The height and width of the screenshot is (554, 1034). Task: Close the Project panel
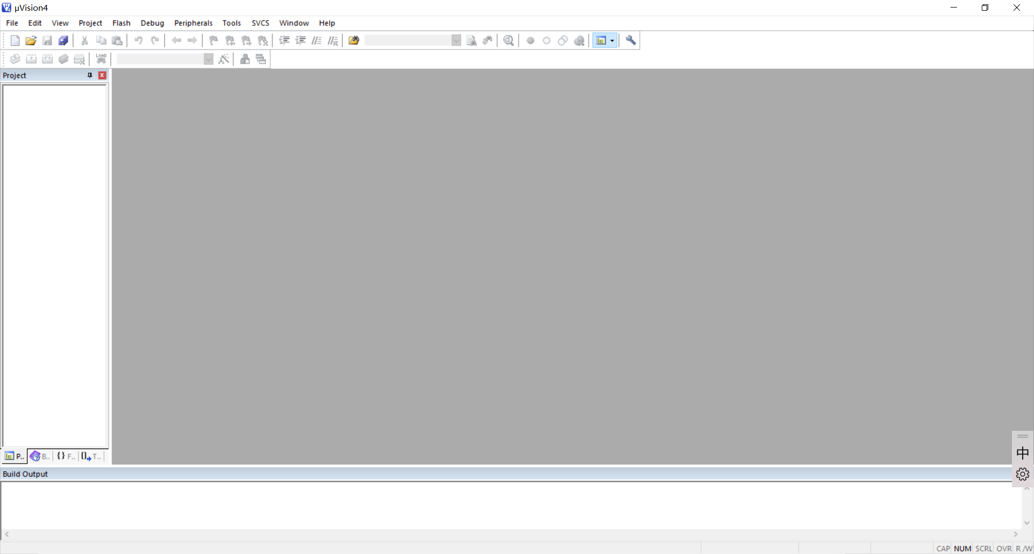102,75
